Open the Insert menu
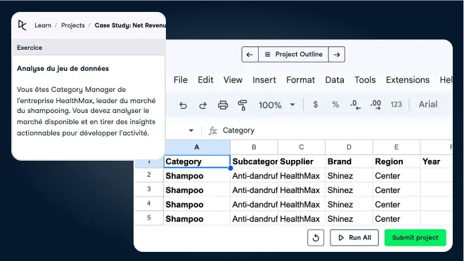 [x=264, y=80]
